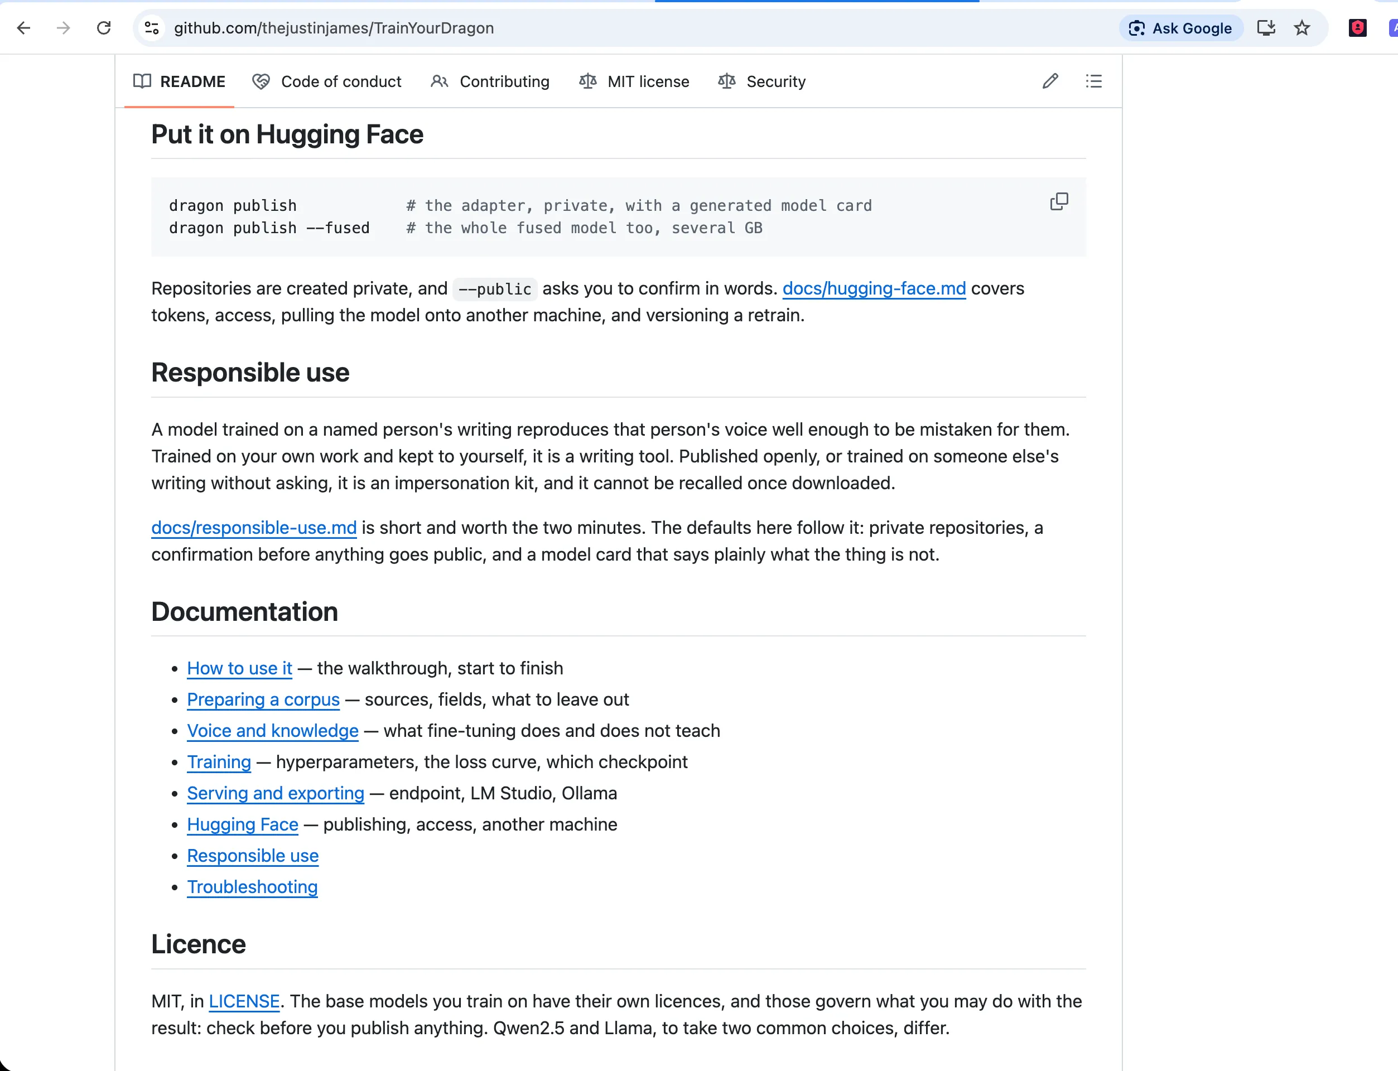This screenshot has height=1071, width=1398.
Task: Open the LICENSE file link
Action: 244,1001
